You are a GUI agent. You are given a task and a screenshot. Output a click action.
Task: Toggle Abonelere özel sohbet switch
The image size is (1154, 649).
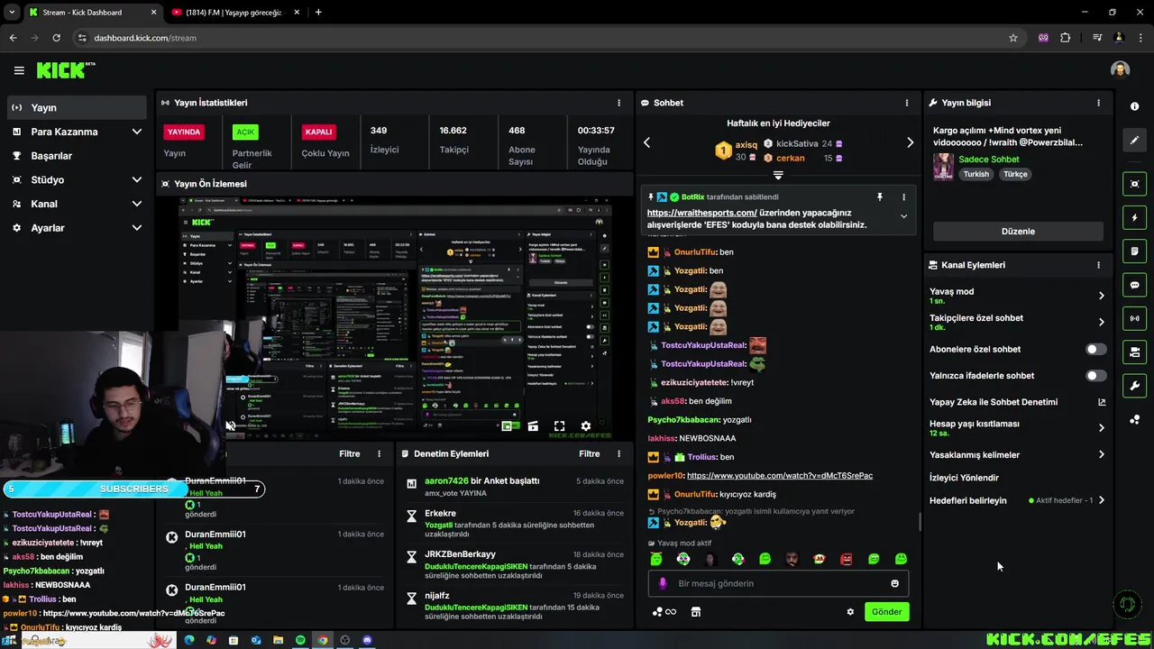(x=1095, y=349)
